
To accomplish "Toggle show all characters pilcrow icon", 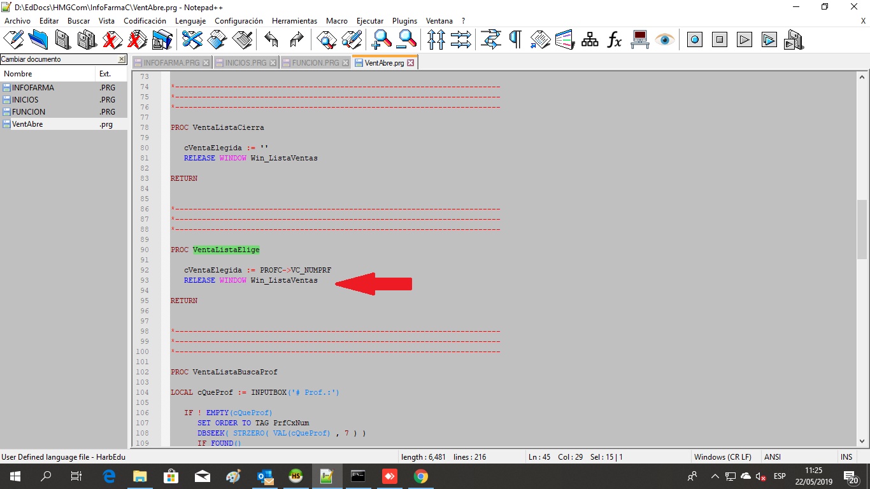I will click(x=515, y=40).
